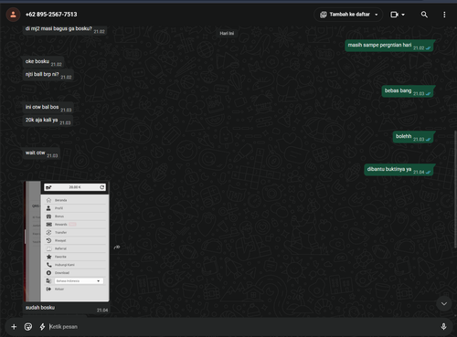The height and width of the screenshot is (337, 457).
Task: Select message 'masih sampe pergntian hari'
Action: click(x=379, y=45)
